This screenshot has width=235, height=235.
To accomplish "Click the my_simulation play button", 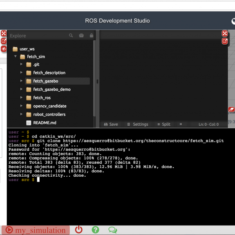I will (x=36, y=230).
